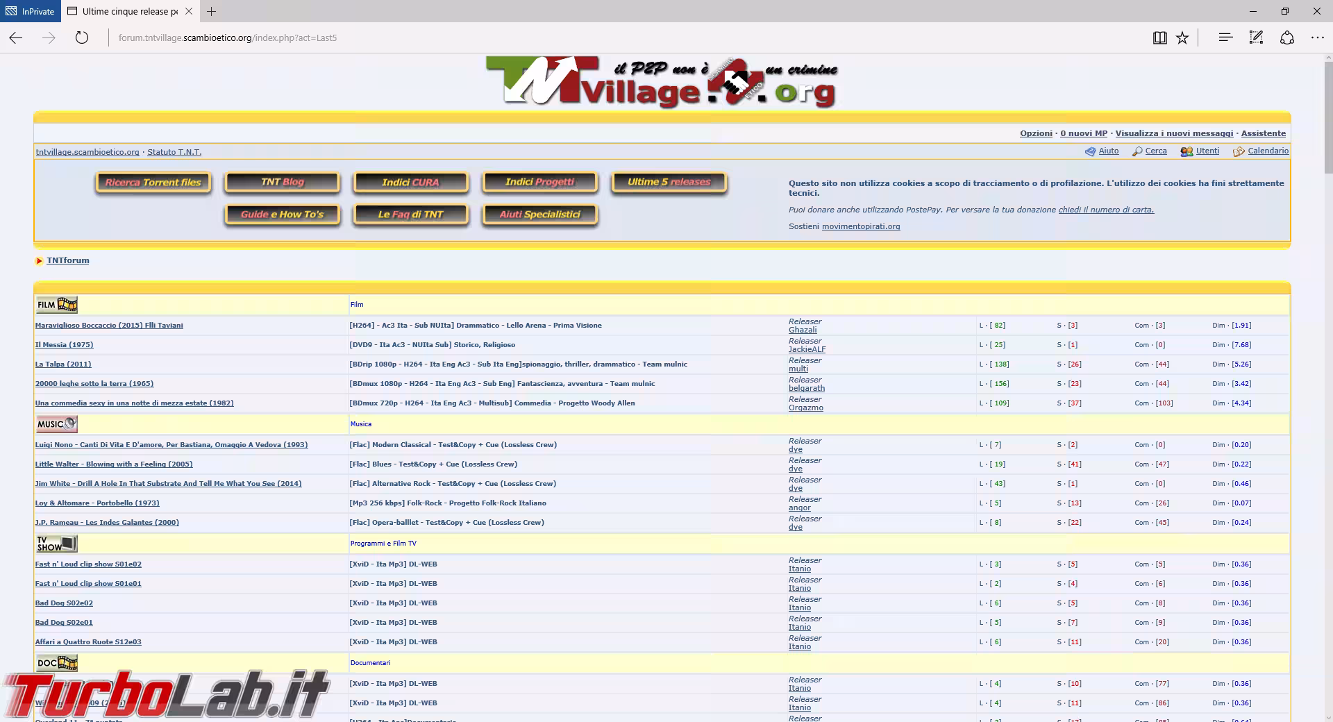Open the Cerca search link
The width and height of the screenshot is (1333, 722).
[1155, 151]
